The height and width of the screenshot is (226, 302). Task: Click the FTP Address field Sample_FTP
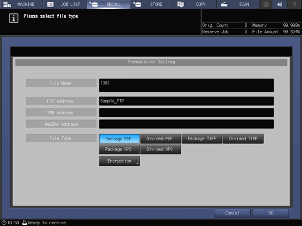click(186, 101)
